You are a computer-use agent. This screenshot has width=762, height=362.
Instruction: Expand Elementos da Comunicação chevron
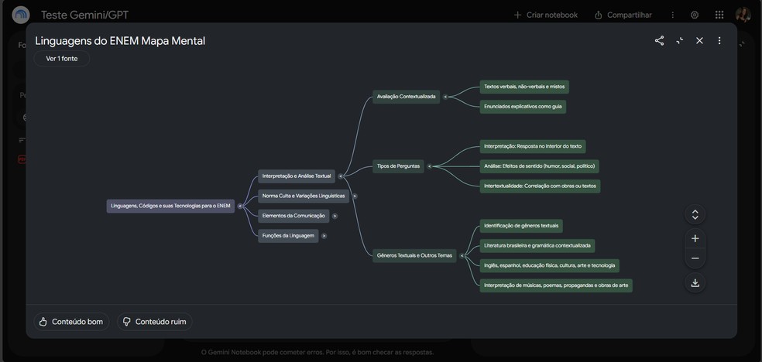click(x=335, y=216)
